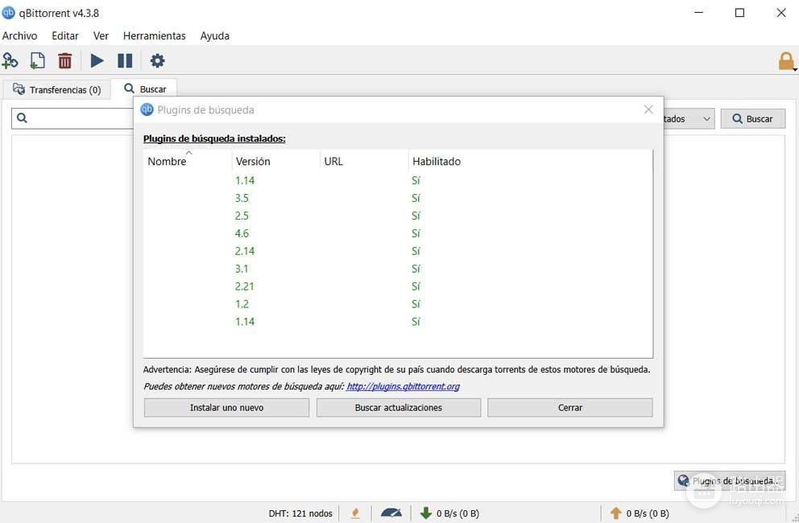The height and width of the screenshot is (523, 799).
Task: Click the DHT: 121 nodos status text
Action: click(300, 513)
